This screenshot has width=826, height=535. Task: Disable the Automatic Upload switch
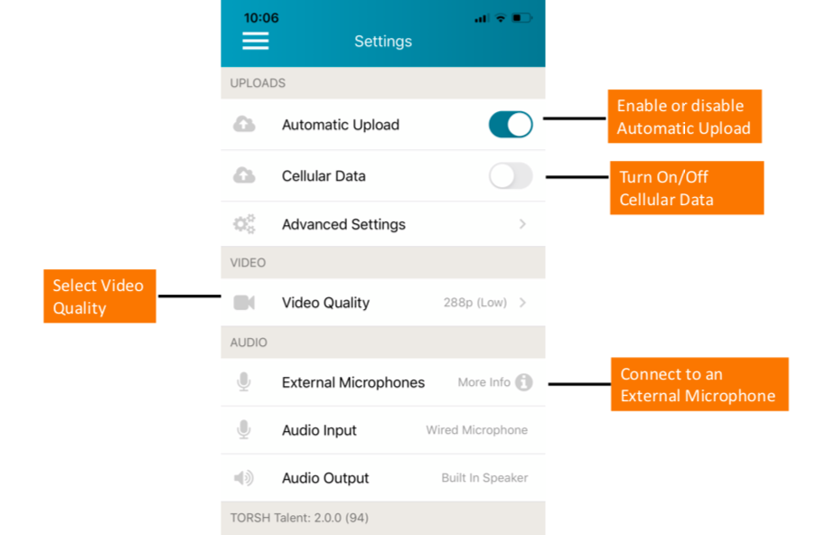coord(511,125)
